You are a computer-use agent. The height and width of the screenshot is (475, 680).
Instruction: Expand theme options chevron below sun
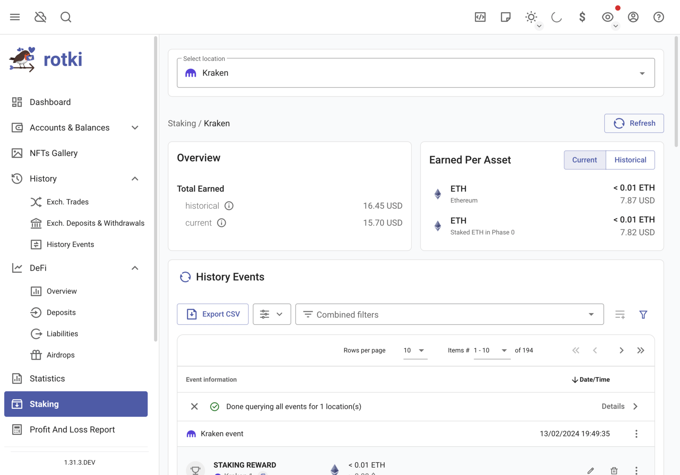539,26
